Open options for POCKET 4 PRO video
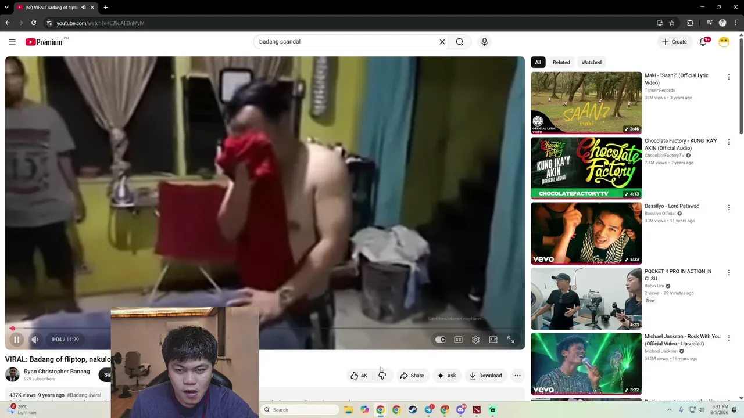Image resolution: width=744 pixels, height=418 pixels. tap(729, 272)
